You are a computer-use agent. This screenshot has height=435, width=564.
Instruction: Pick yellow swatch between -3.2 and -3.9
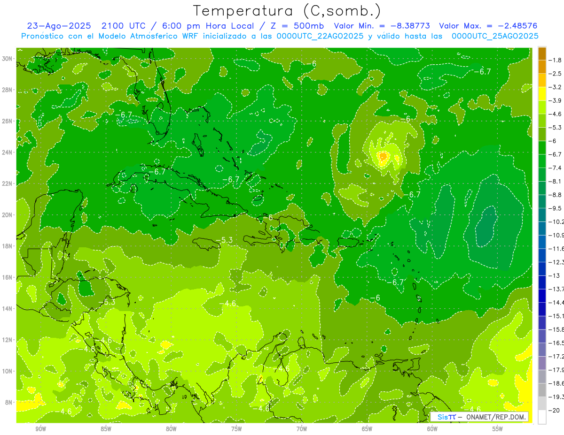click(542, 94)
